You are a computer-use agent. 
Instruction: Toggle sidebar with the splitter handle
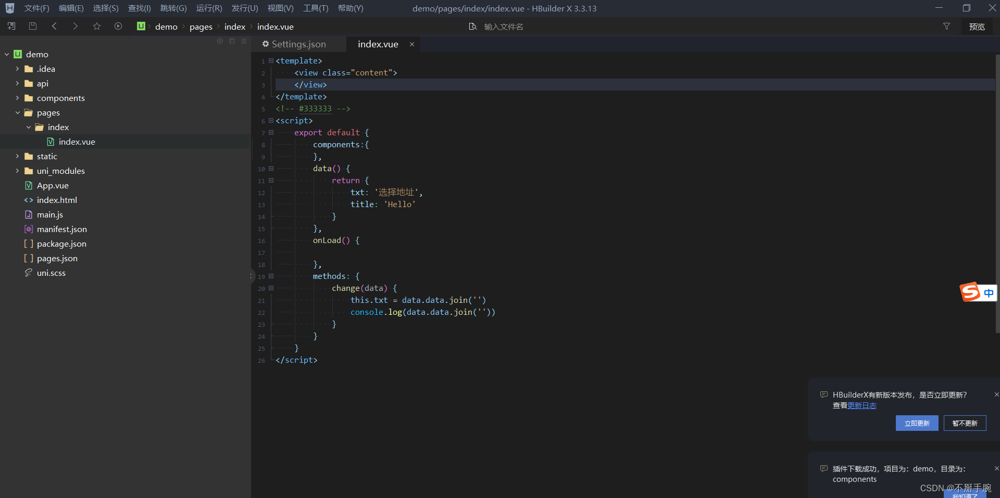251,276
